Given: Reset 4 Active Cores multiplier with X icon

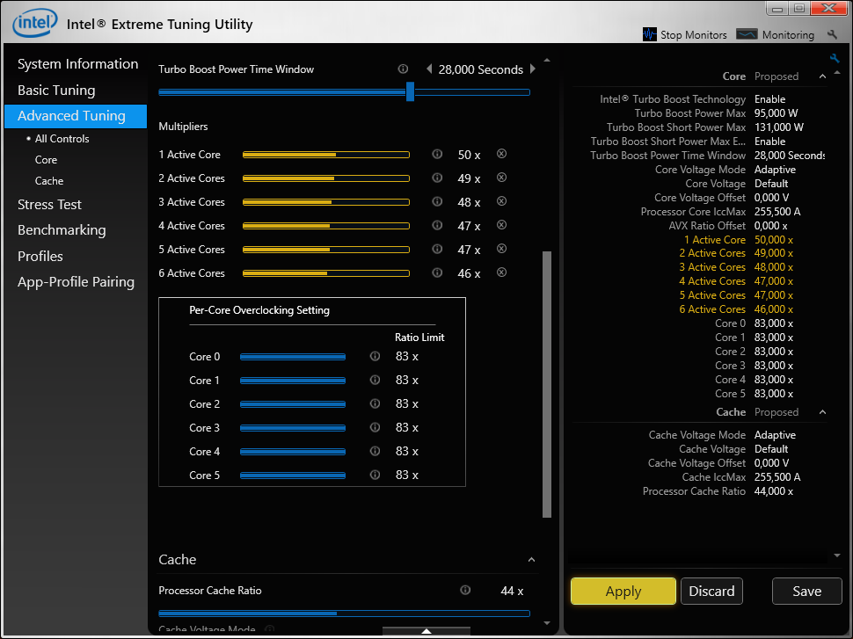Looking at the screenshot, I should coord(501,225).
